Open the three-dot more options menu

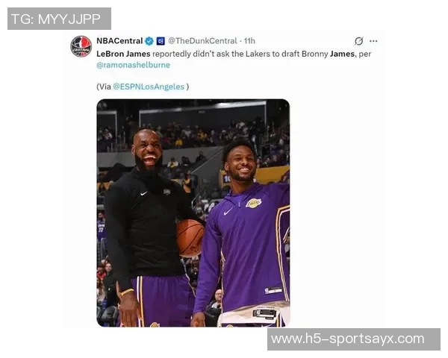click(373, 41)
